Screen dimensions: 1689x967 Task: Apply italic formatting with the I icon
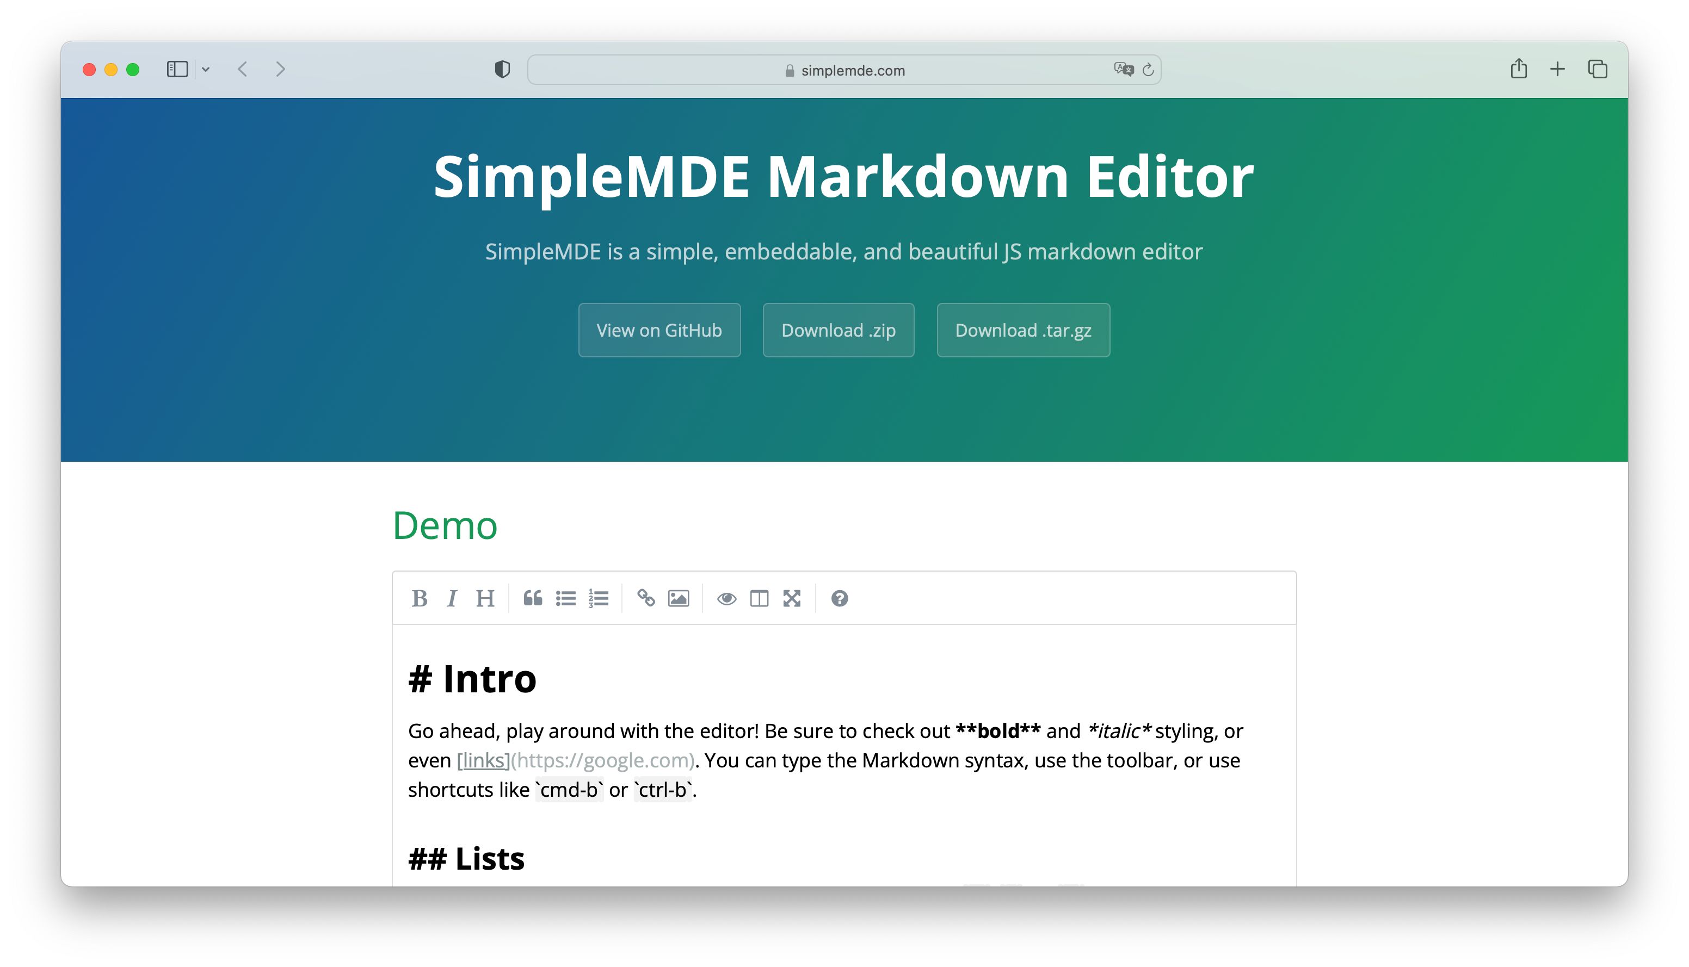coord(452,598)
